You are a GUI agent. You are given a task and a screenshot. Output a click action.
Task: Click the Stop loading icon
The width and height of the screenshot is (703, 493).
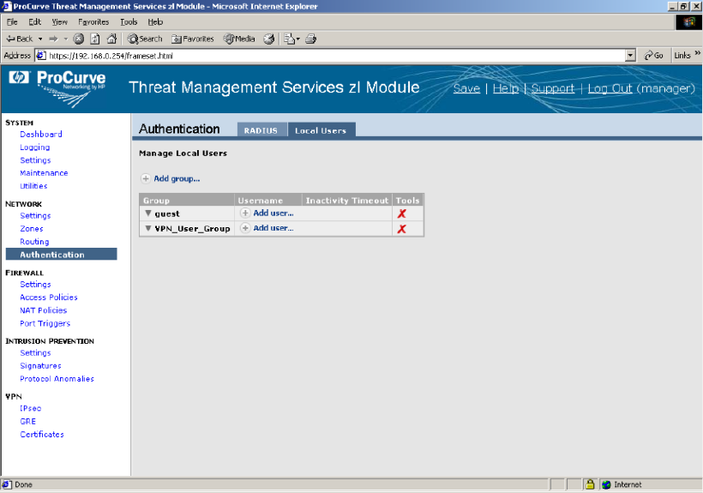tap(79, 39)
